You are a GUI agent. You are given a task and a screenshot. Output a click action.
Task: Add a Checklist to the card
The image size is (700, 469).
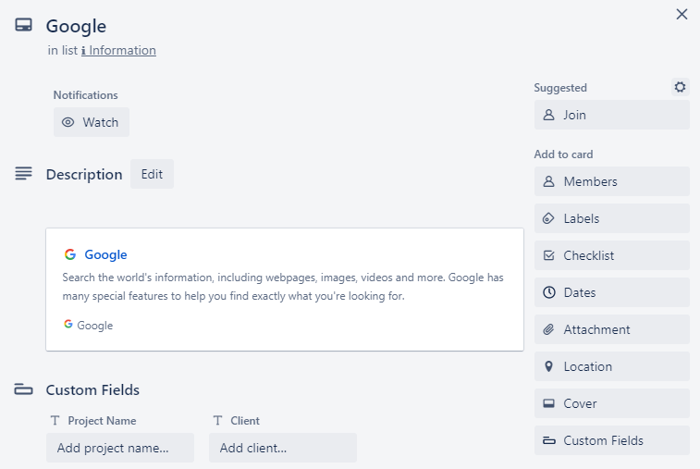pos(611,255)
